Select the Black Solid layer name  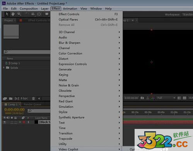pyautogui.click(x=44, y=122)
